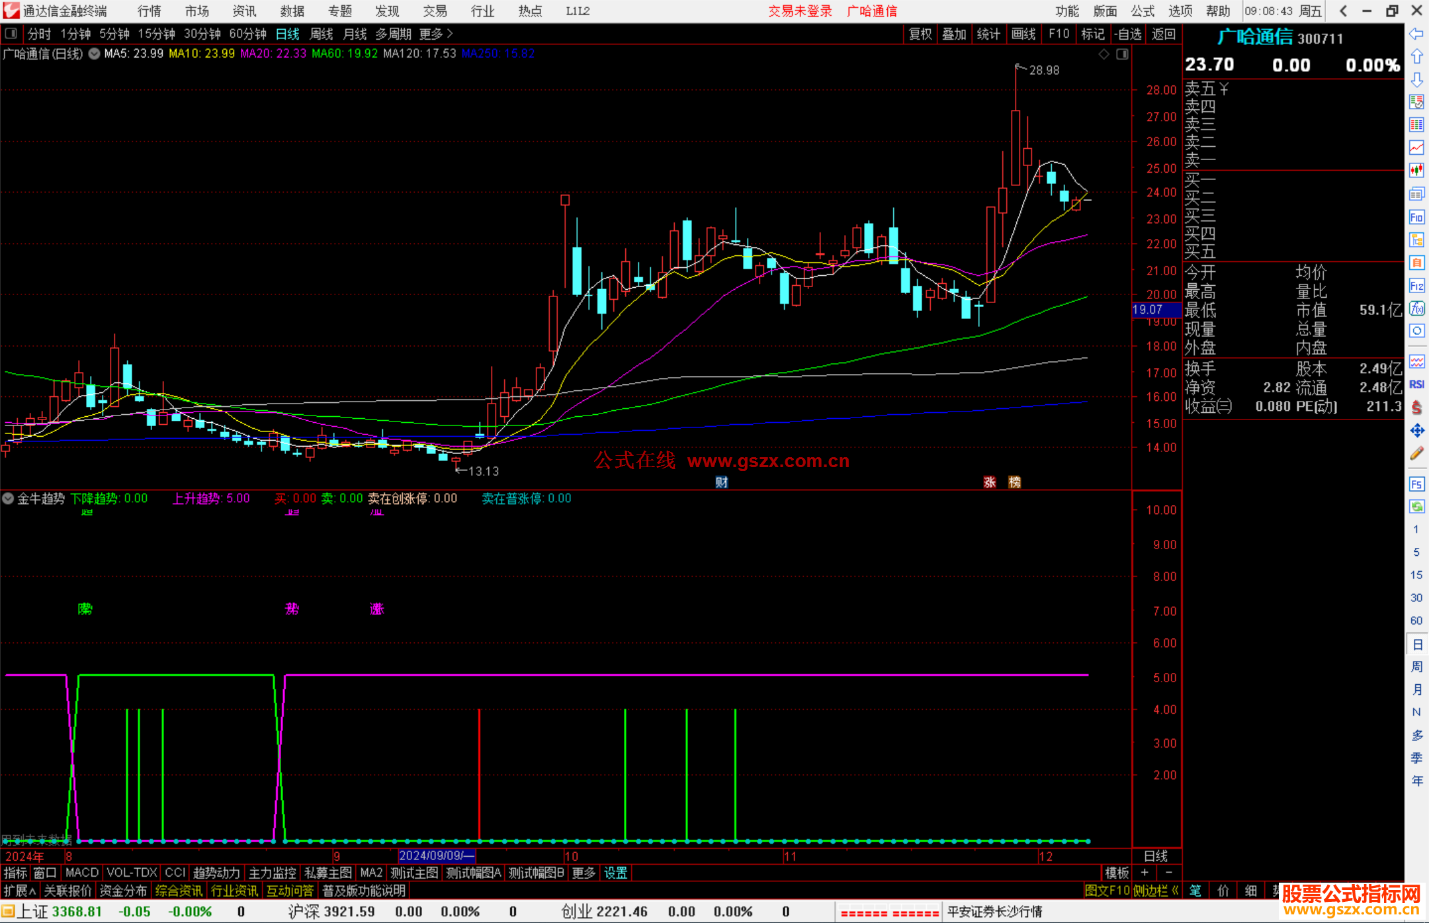Open the news windows icon in sidebar
The height and width of the screenshot is (923, 1429).
1416,194
